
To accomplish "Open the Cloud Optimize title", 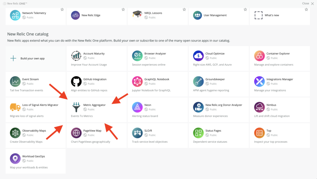I will pos(215,53).
